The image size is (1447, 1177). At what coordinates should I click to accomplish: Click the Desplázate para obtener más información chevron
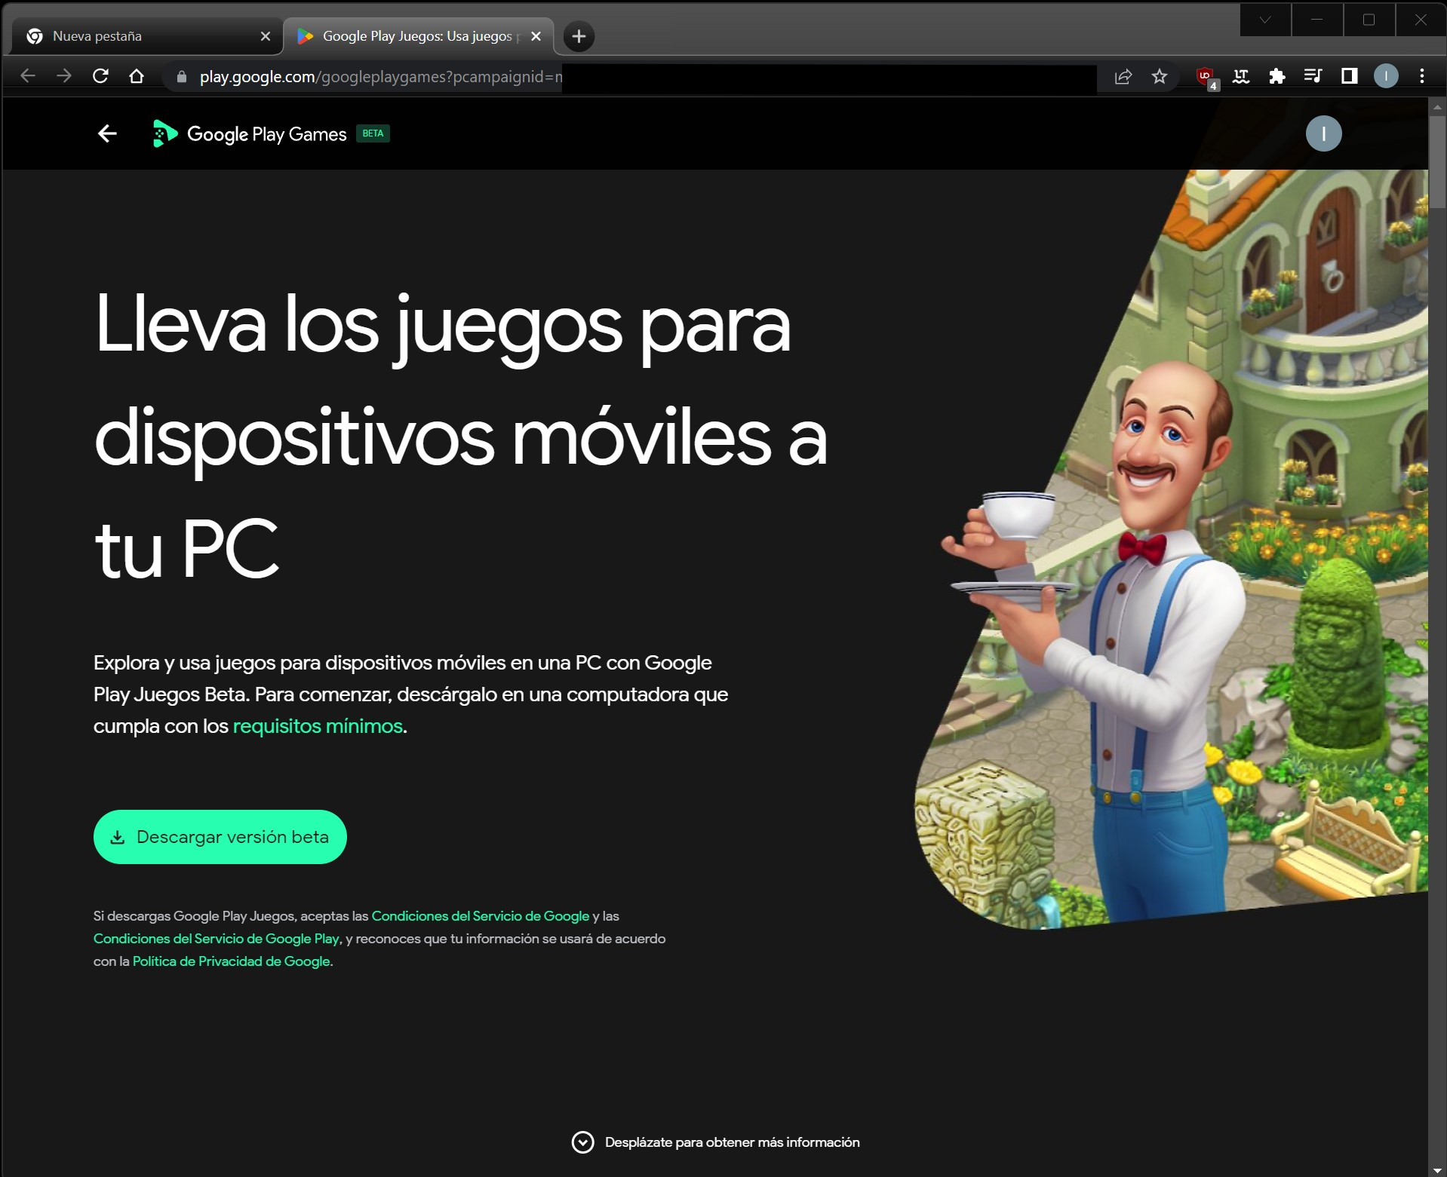[x=582, y=1142]
